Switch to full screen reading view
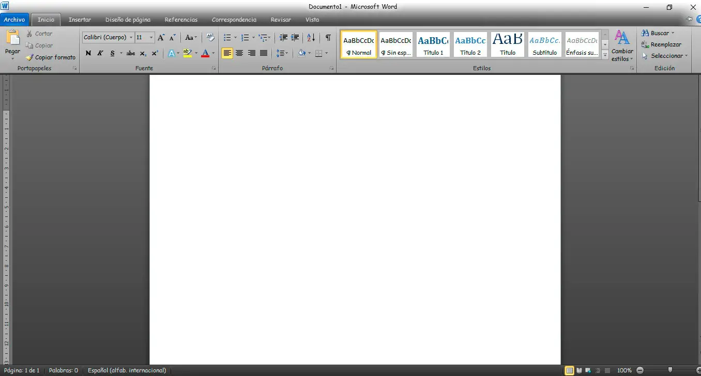The image size is (701, 376). [579, 370]
